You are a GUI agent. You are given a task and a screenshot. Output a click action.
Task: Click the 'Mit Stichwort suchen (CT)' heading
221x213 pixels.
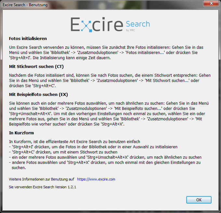click(x=36, y=66)
